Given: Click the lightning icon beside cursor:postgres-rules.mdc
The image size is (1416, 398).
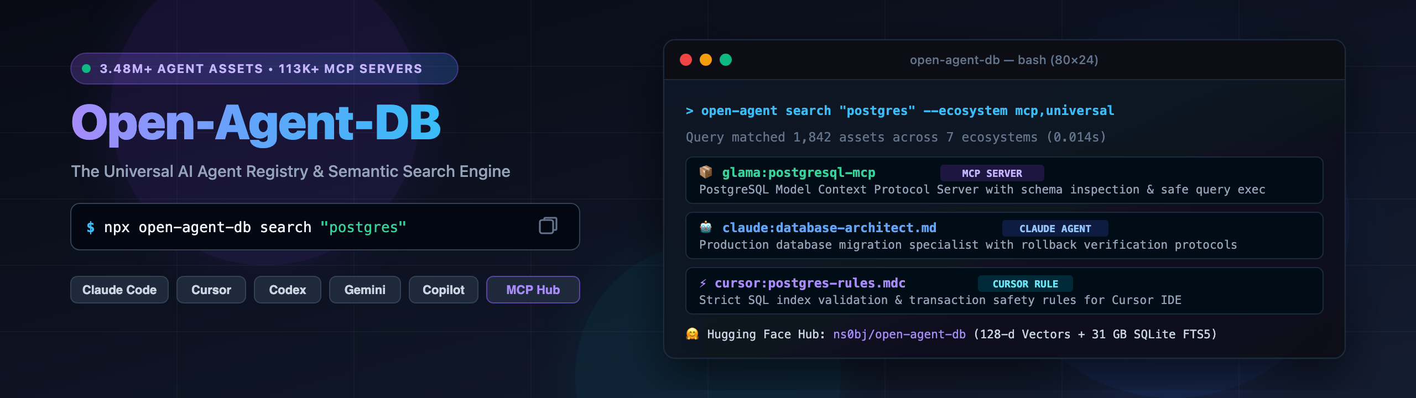Looking at the screenshot, I should 702,283.
